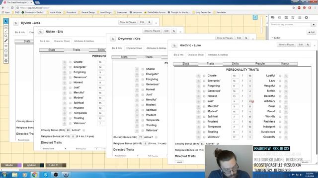
Task: Focus the Search by tag or name field
Action: coord(290,25)
